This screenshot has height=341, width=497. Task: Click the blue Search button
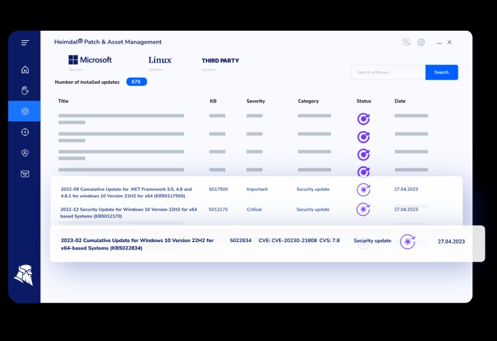point(442,72)
